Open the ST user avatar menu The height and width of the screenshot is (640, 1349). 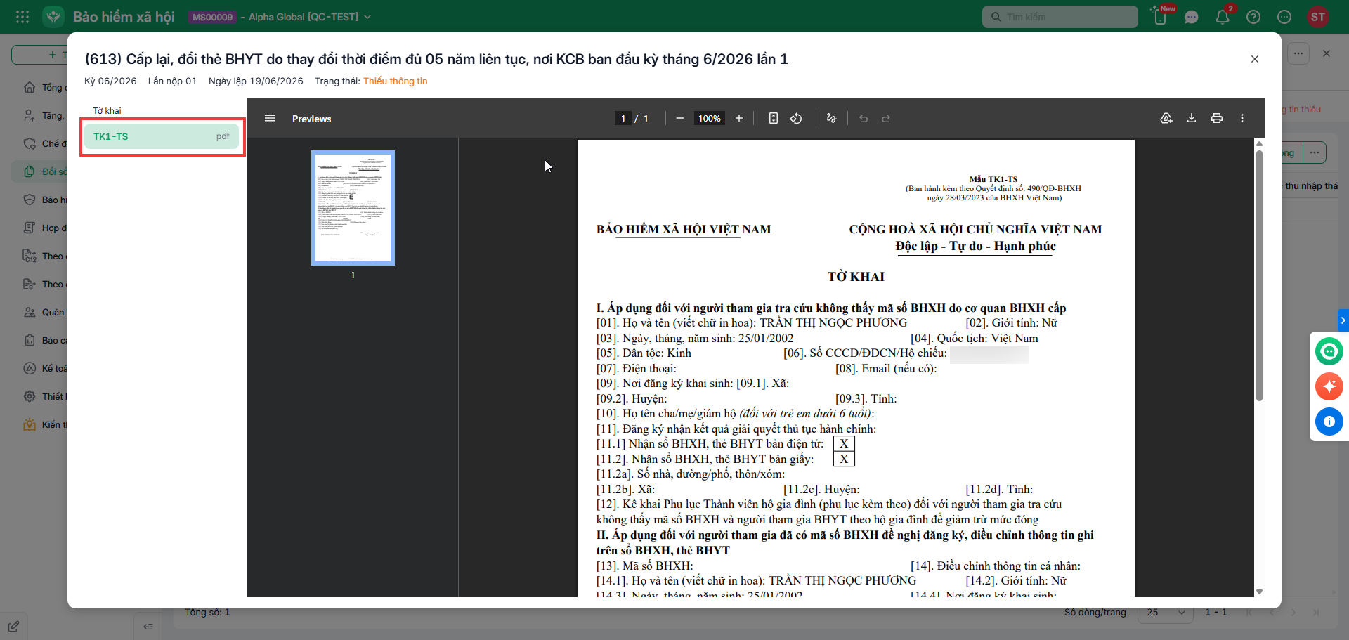coord(1318,17)
